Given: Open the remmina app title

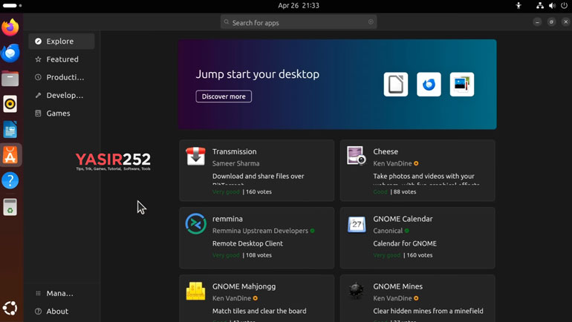Looking at the screenshot, I should (x=227, y=219).
